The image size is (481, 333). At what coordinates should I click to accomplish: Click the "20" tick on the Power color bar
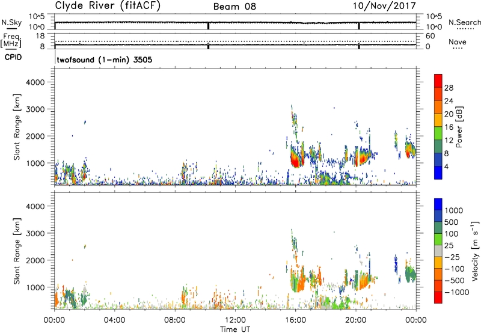[x=449, y=114]
